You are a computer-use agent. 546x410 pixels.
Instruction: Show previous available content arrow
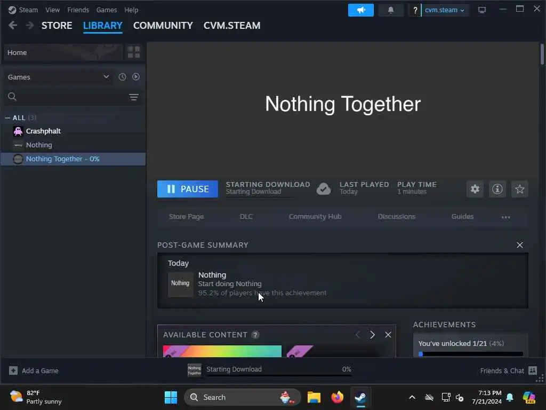click(358, 335)
